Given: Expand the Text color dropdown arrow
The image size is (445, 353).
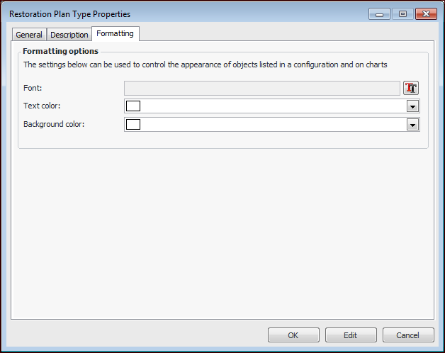Looking at the screenshot, I should coord(412,106).
